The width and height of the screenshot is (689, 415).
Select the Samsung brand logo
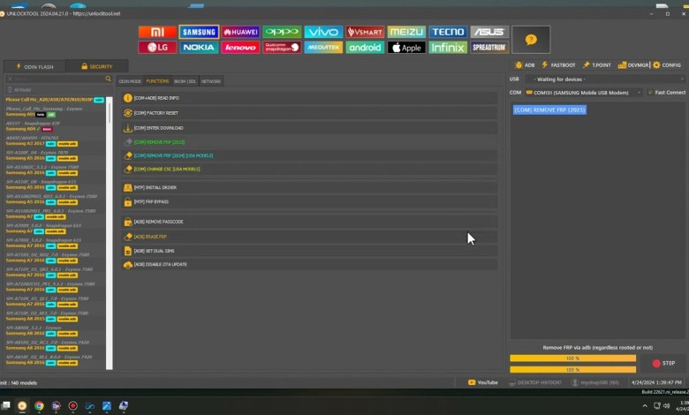click(x=199, y=32)
